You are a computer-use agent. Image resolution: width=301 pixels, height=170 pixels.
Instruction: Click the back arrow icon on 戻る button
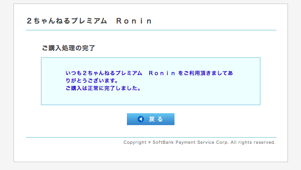click(141, 119)
